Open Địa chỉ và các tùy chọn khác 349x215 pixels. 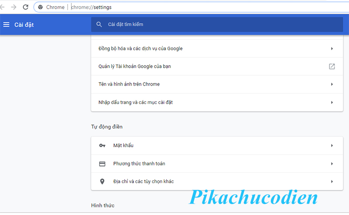pos(217,181)
